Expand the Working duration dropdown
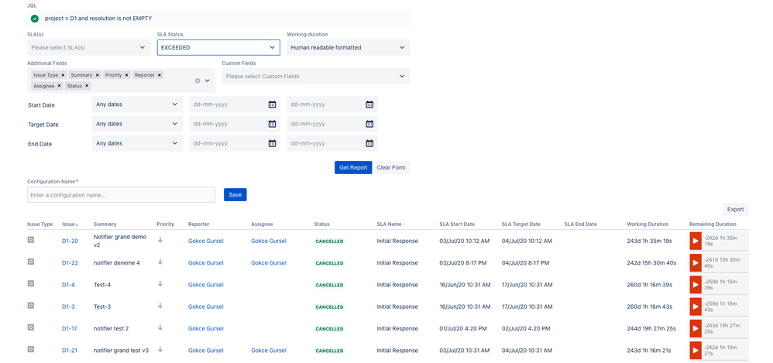The image size is (773, 363). point(348,47)
